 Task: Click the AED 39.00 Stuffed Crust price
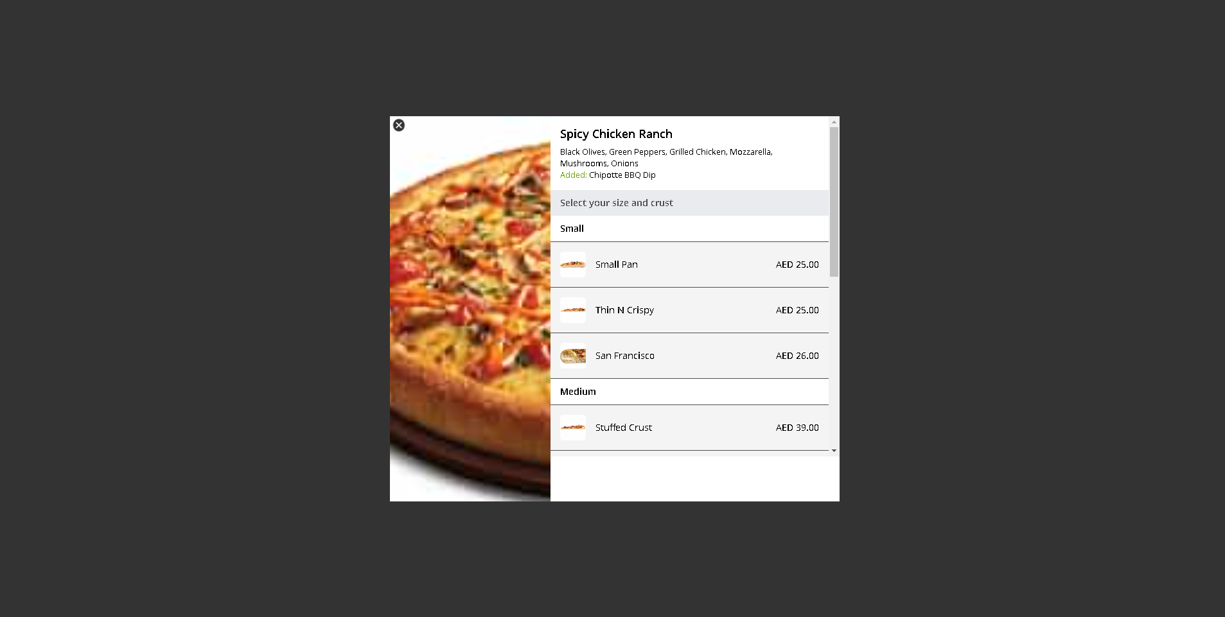click(797, 428)
